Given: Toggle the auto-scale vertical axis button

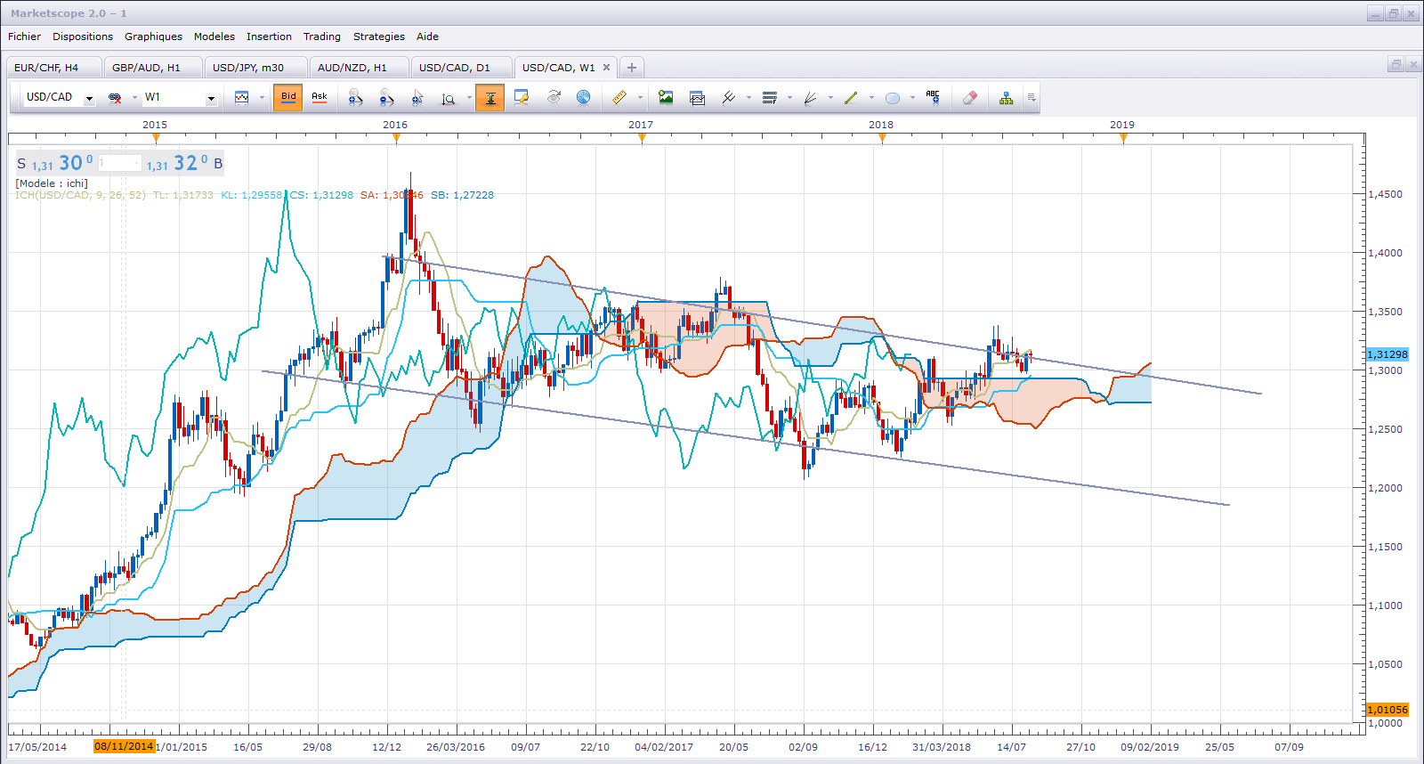Looking at the screenshot, I should (x=489, y=98).
